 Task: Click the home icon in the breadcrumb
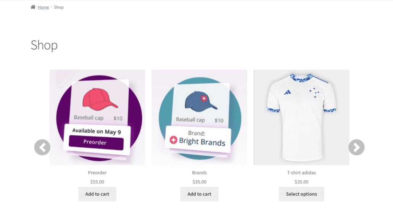click(x=33, y=7)
